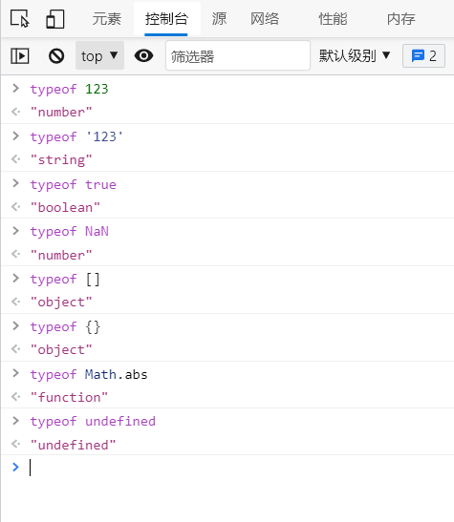Click the console prompt input line
This screenshot has height=522, width=454.
pos(233,468)
